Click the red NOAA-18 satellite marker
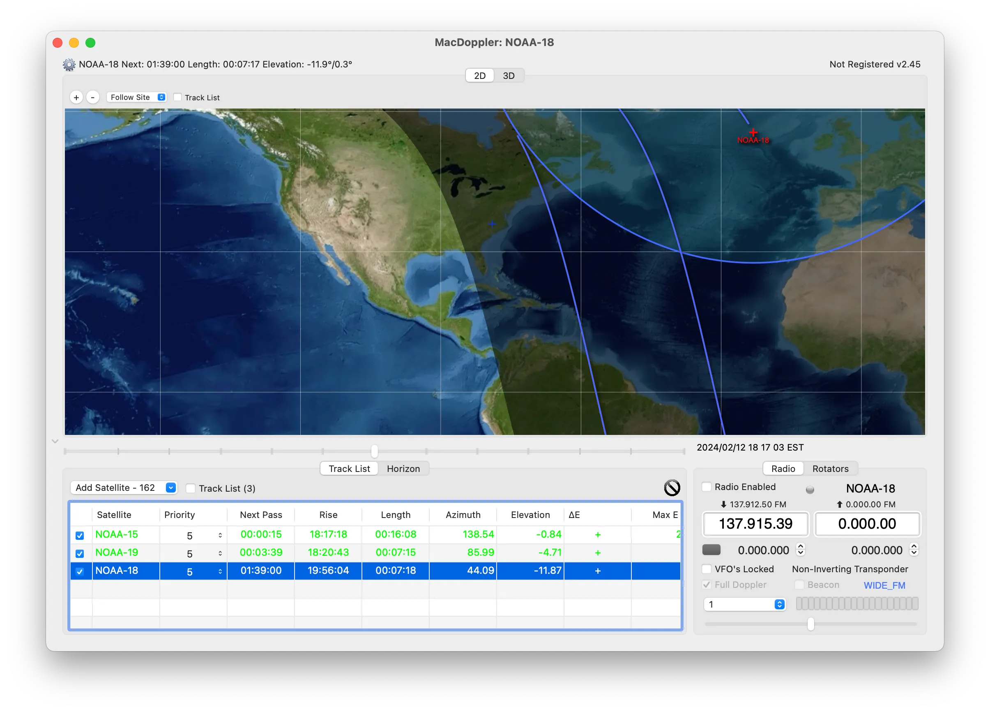Image resolution: width=990 pixels, height=712 pixels. point(753,132)
